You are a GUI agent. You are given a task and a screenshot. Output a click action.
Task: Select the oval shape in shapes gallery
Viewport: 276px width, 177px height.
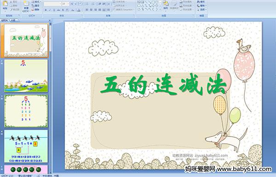pyautogui.click(x=157, y=2)
